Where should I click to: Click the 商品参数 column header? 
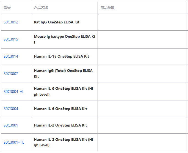[107, 8]
